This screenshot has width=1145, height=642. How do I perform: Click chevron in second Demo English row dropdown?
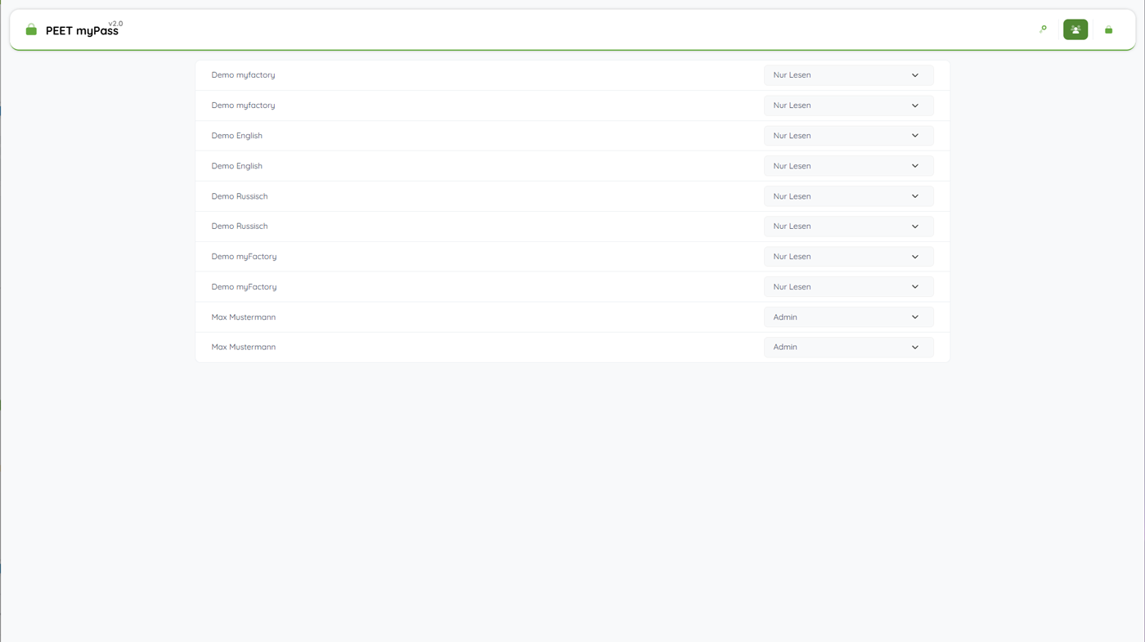[x=915, y=166]
